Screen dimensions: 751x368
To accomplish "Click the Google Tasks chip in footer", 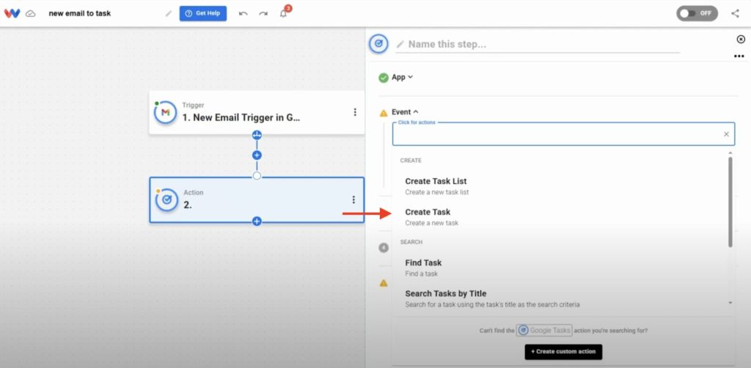I will pos(544,330).
